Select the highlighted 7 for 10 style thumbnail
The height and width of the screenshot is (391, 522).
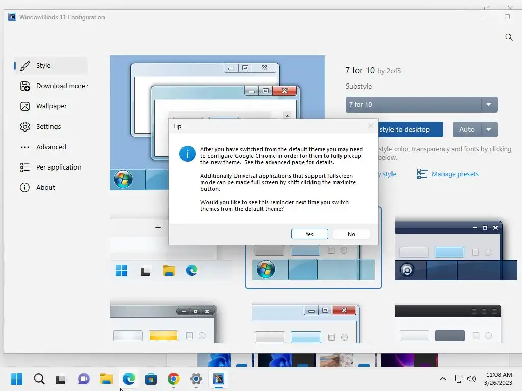point(314,267)
